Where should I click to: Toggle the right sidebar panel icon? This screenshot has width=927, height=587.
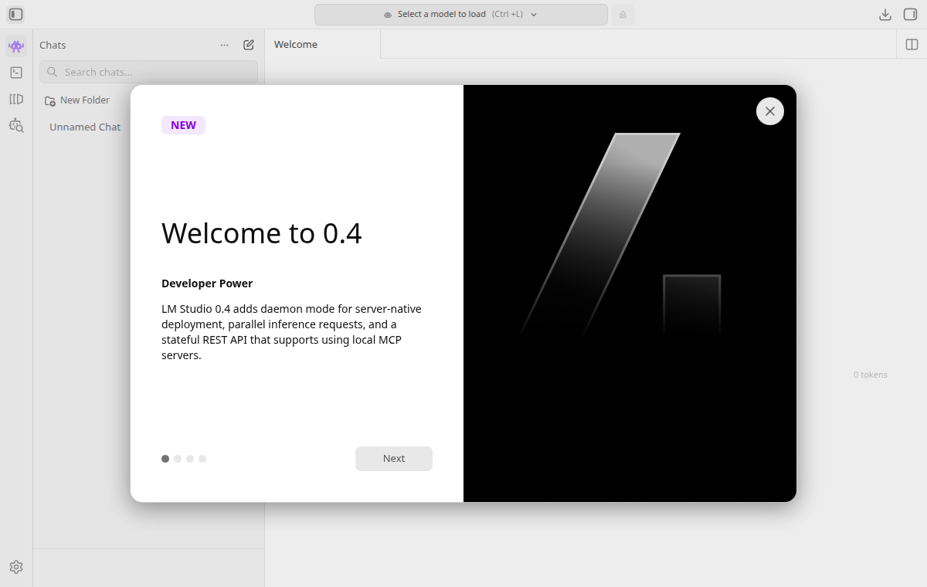coord(910,15)
